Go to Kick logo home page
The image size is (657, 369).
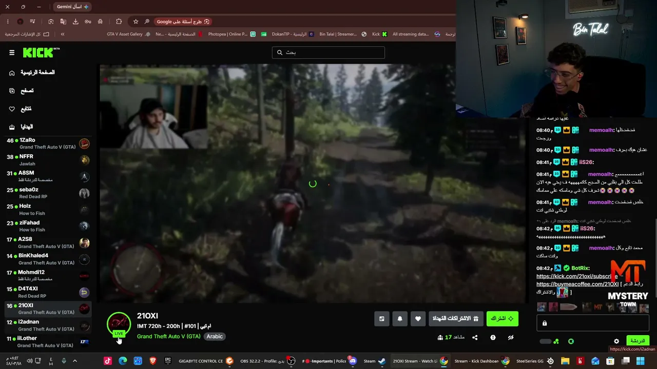coord(41,52)
